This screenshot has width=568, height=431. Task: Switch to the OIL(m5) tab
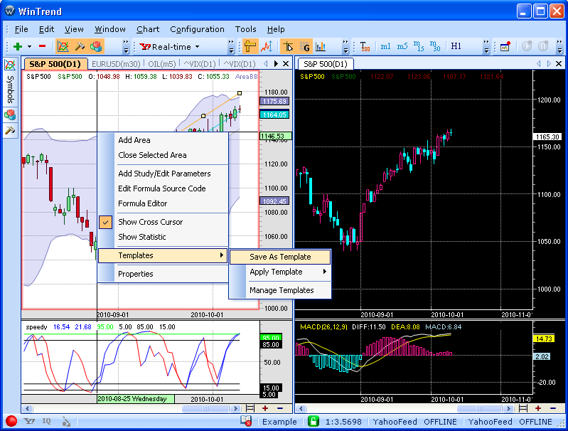(x=162, y=64)
